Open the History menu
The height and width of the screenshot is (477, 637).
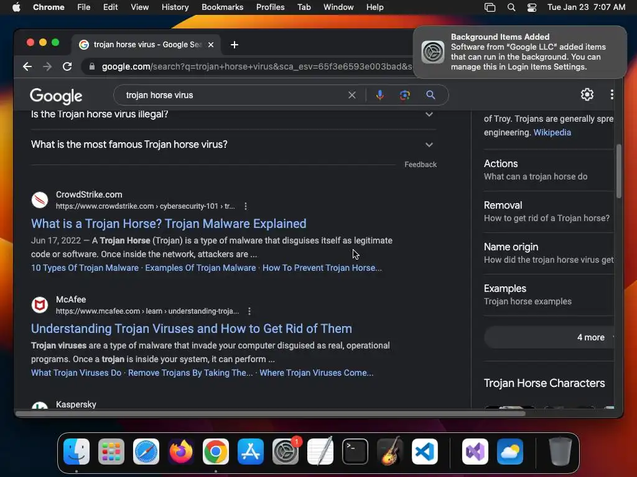point(175,7)
